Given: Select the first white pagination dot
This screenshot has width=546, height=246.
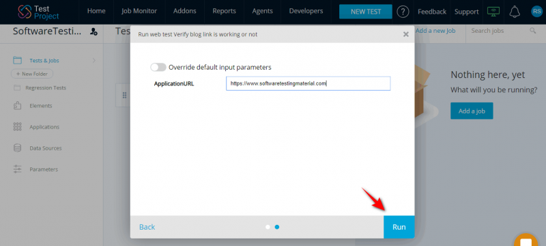Looking at the screenshot, I should 268,227.
